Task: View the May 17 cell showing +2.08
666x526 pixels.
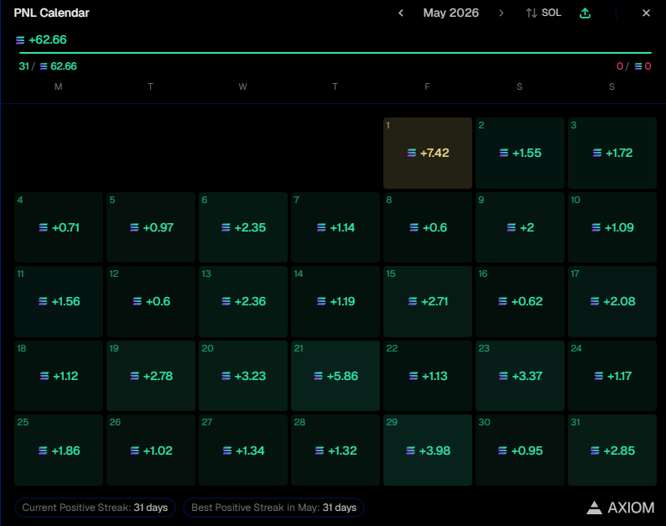Action: tap(612, 302)
